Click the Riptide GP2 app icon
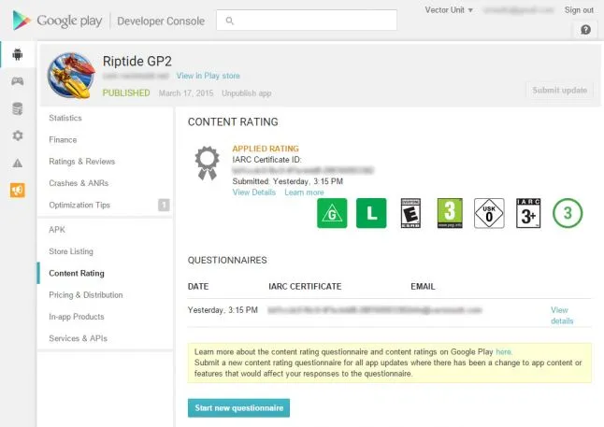The image size is (604, 427). pos(71,76)
